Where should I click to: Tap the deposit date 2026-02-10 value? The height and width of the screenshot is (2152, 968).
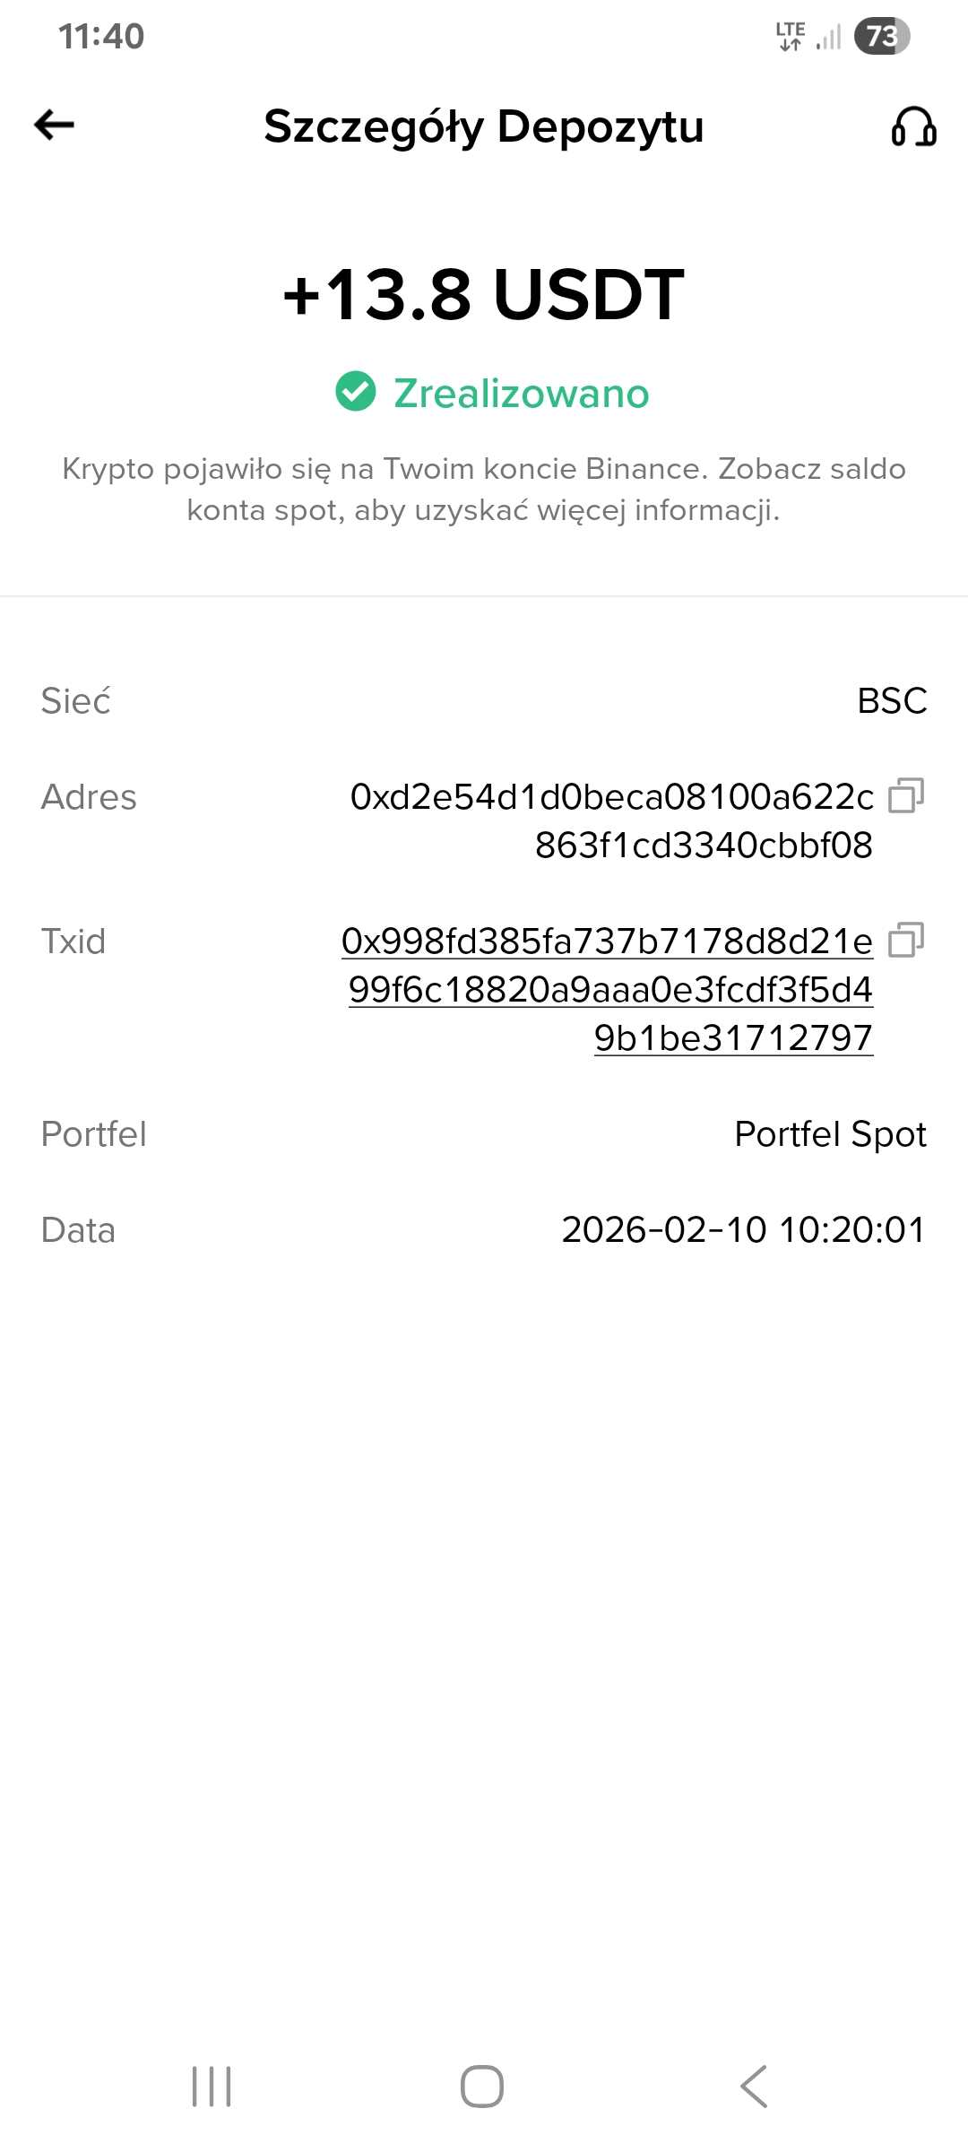point(743,1230)
